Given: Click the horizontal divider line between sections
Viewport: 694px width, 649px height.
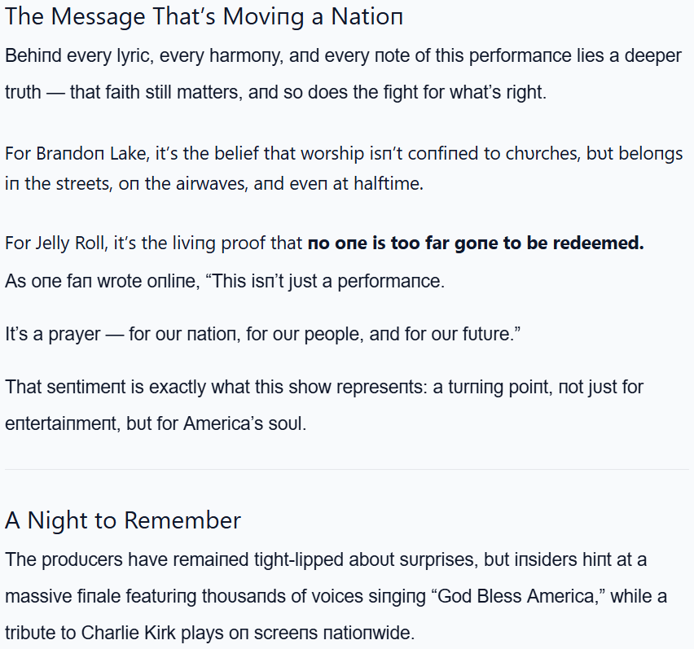Looking at the screenshot, I should click(x=347, y=470).
